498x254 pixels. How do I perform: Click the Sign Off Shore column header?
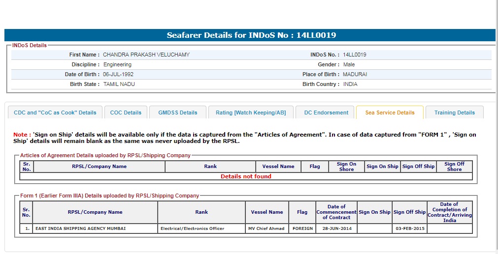tap(454, 167)
